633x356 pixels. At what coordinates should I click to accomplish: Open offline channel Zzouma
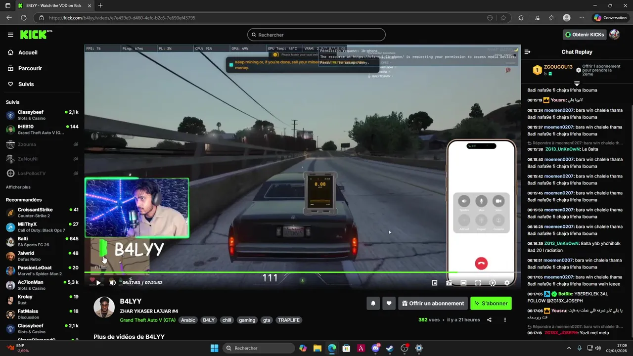[42, 144]
